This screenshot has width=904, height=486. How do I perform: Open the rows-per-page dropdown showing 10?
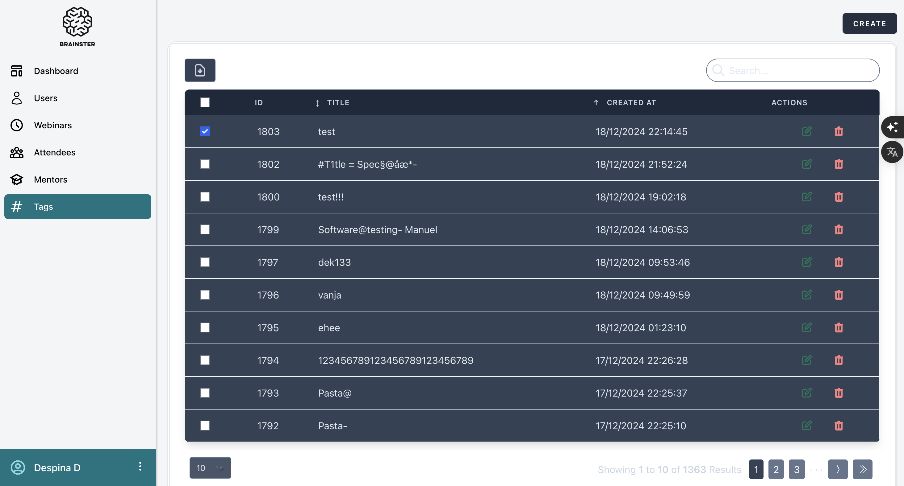point(210,468)
